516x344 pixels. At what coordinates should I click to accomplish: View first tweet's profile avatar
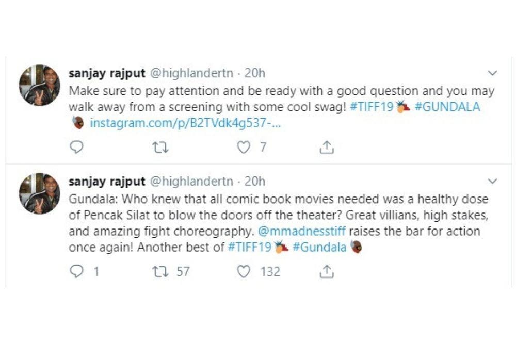(40, 86)
